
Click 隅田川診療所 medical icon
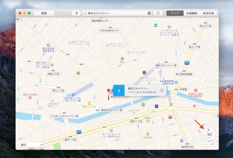point(30,98)
